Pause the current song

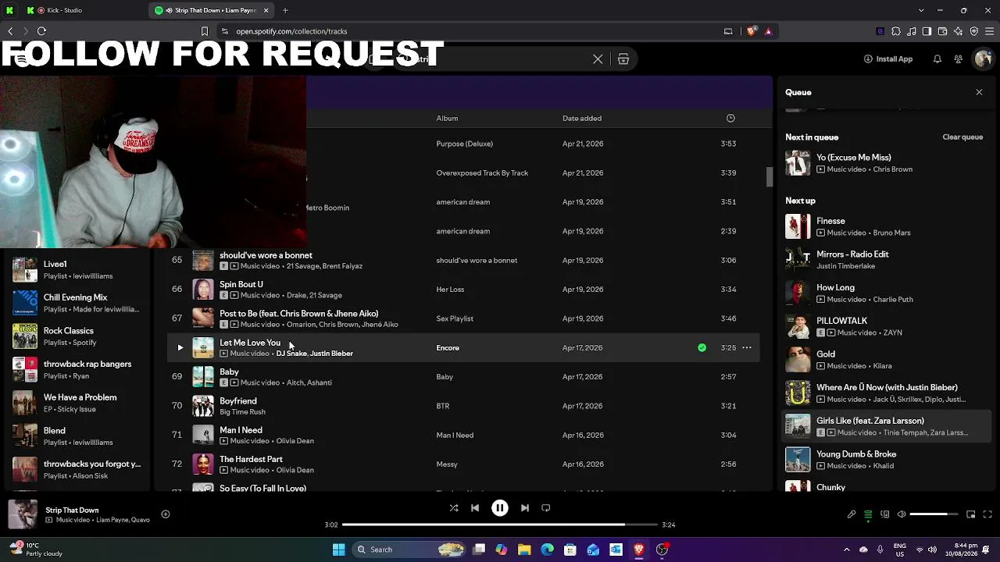(500, 508)
